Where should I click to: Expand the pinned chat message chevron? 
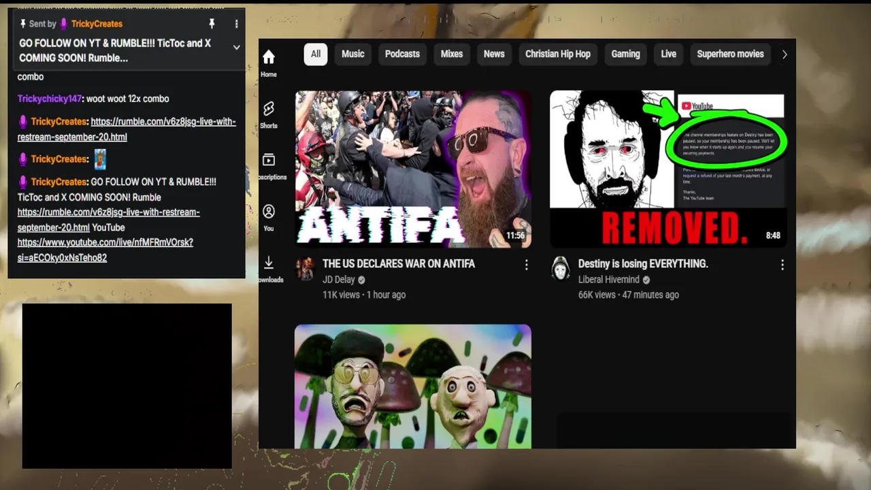coord(236,47)
